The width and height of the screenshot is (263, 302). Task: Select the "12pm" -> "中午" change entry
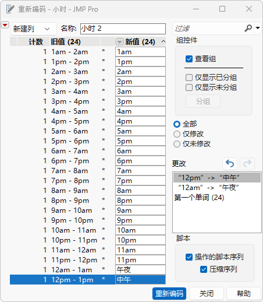tap(217, 178)
